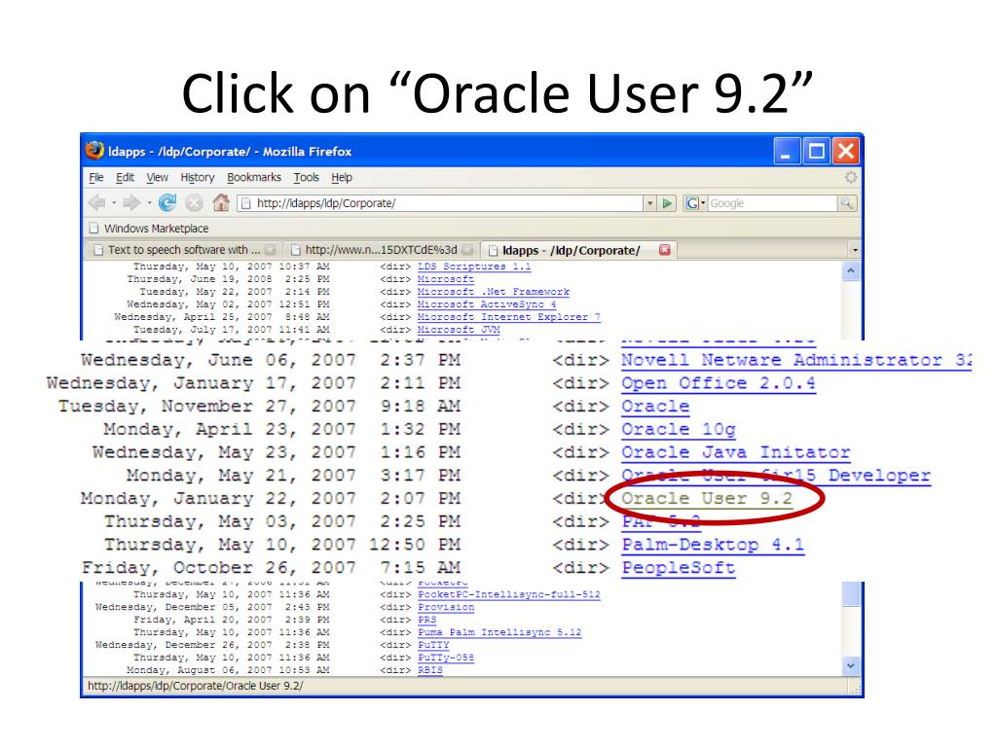Open the Open Office 2.0.4 link
Image resolution: width=997 pixels, height=747 pixels.
click(719, 383)
